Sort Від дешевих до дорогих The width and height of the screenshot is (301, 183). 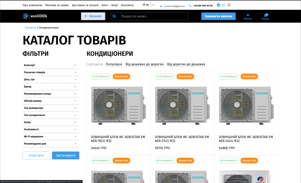145,64
